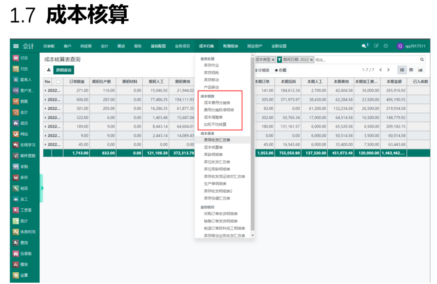437x284 pixels.
Task: Select 成本费用分摊表 from the menu
Action: (x=217, y=103)
